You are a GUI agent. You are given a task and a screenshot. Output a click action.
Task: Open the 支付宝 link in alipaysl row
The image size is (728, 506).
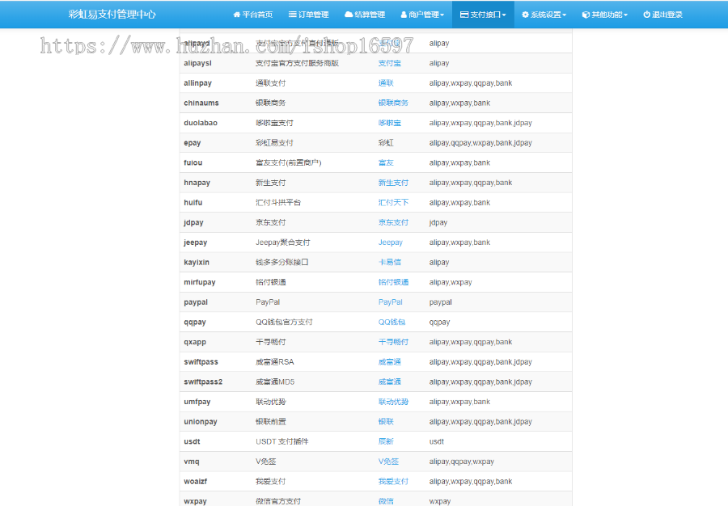pos(390,63)
